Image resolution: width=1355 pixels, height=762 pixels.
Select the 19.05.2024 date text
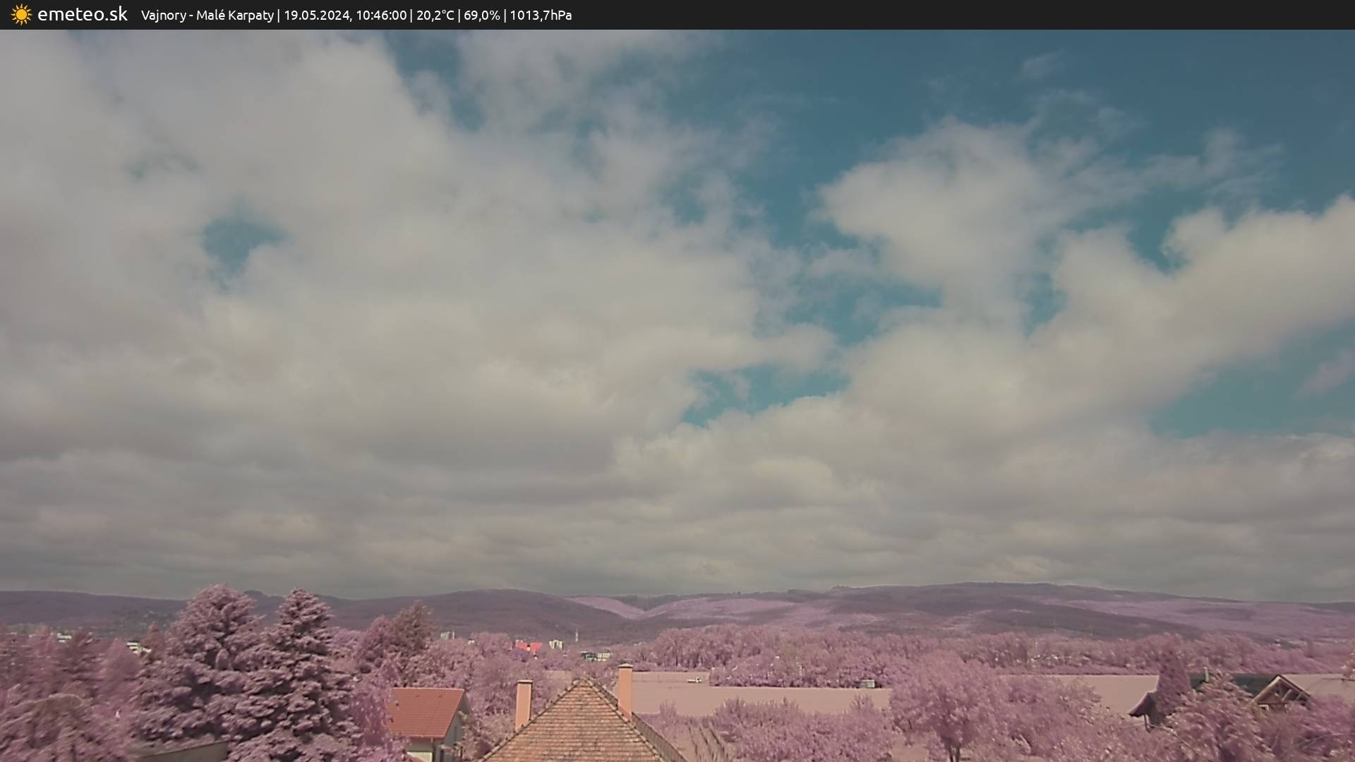click(316, 16)
